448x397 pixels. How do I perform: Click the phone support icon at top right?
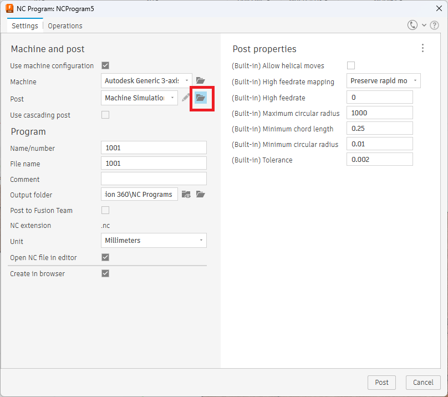pyautogui.click(x=413, y=25)
